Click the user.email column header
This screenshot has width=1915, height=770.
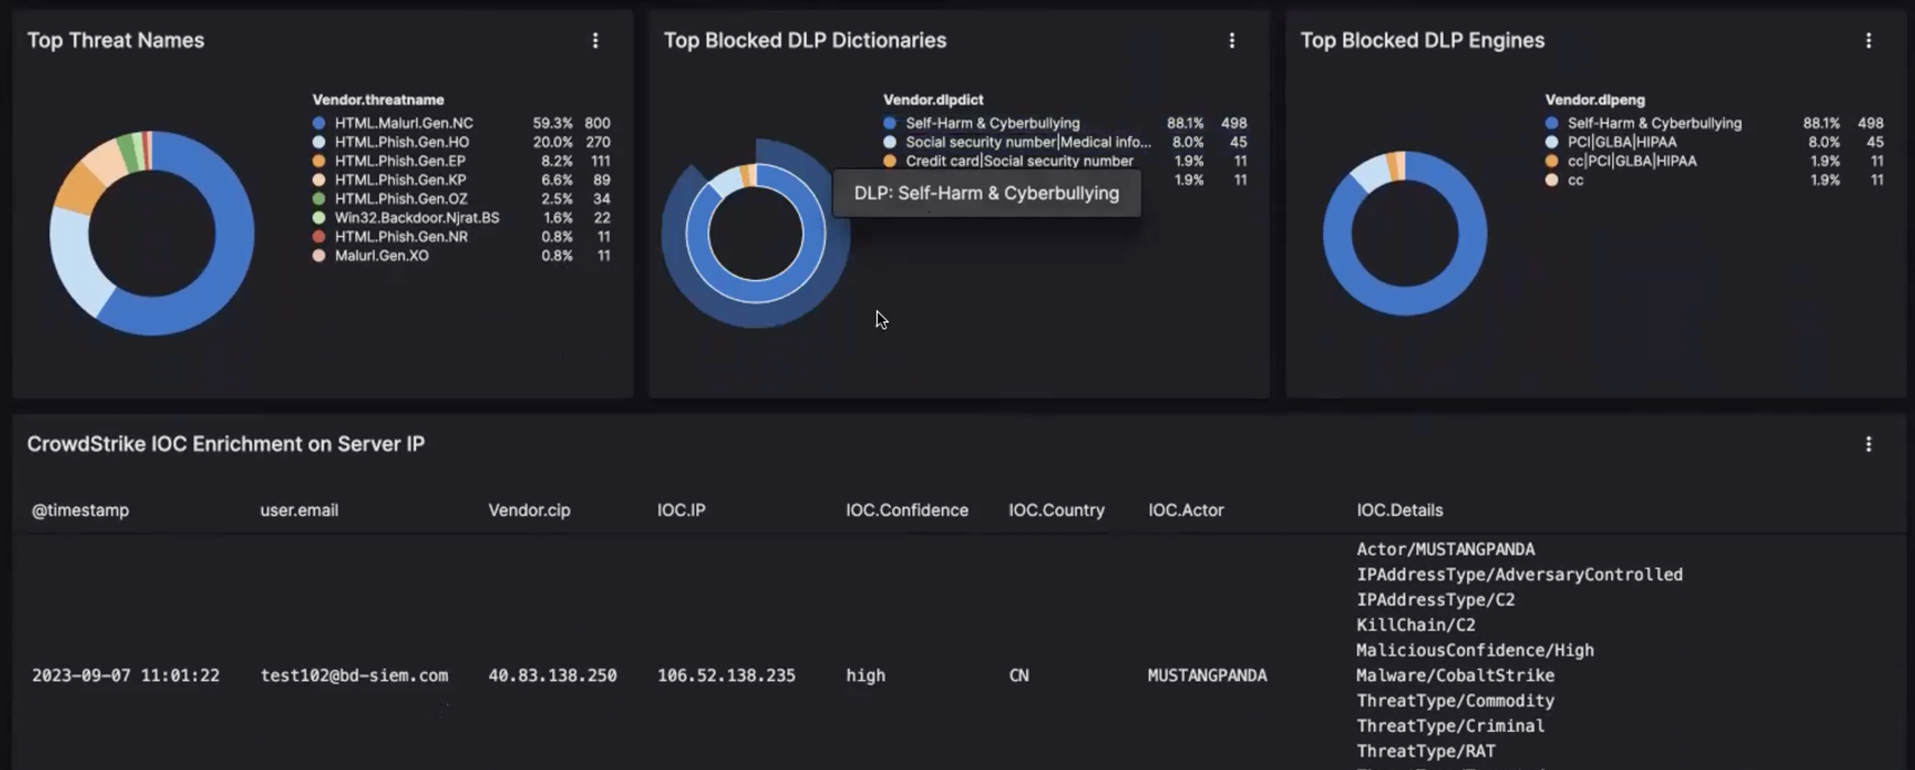(x=299, y=510)
